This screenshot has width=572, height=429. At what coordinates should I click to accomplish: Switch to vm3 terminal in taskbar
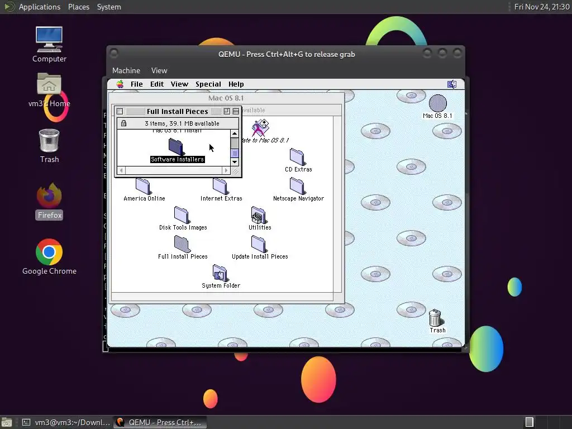66,422
